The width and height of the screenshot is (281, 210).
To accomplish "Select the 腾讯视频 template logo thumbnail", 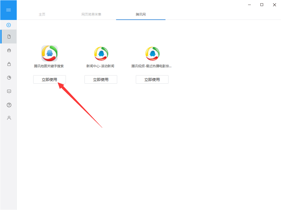I will (152, 54).
